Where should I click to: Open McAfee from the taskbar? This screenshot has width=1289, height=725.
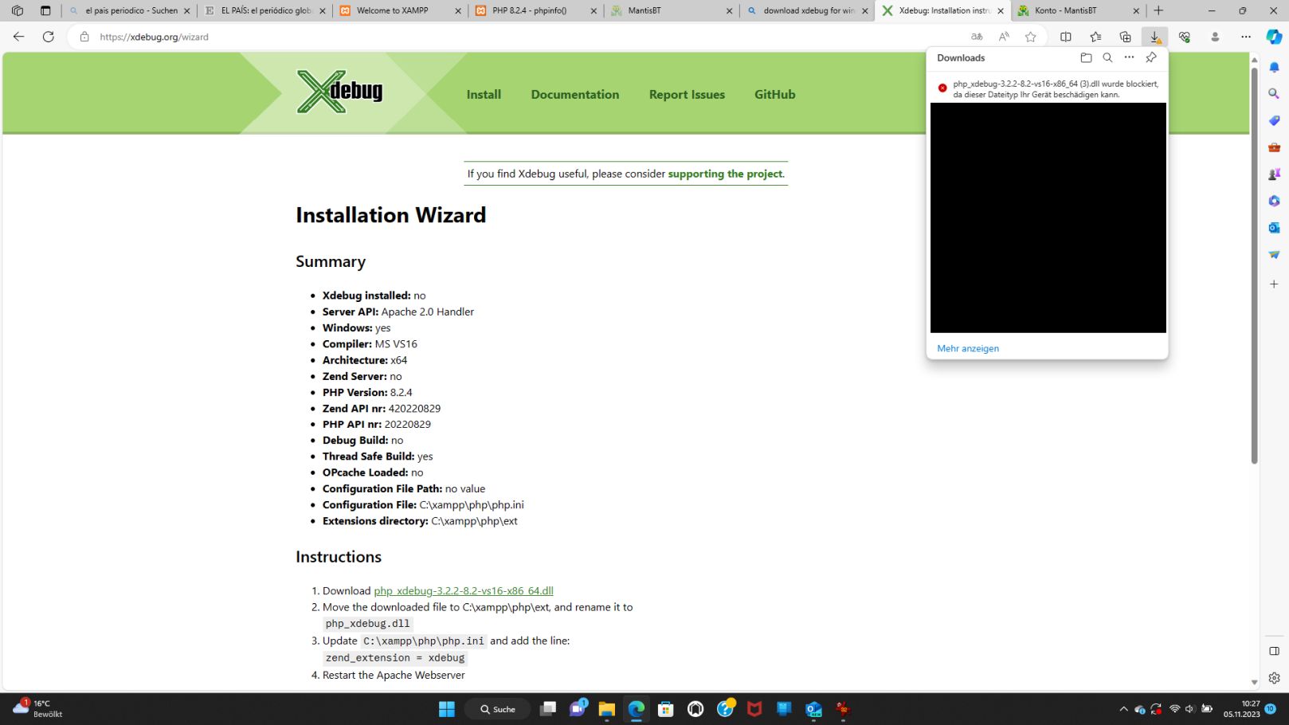(x=754, y=709)
